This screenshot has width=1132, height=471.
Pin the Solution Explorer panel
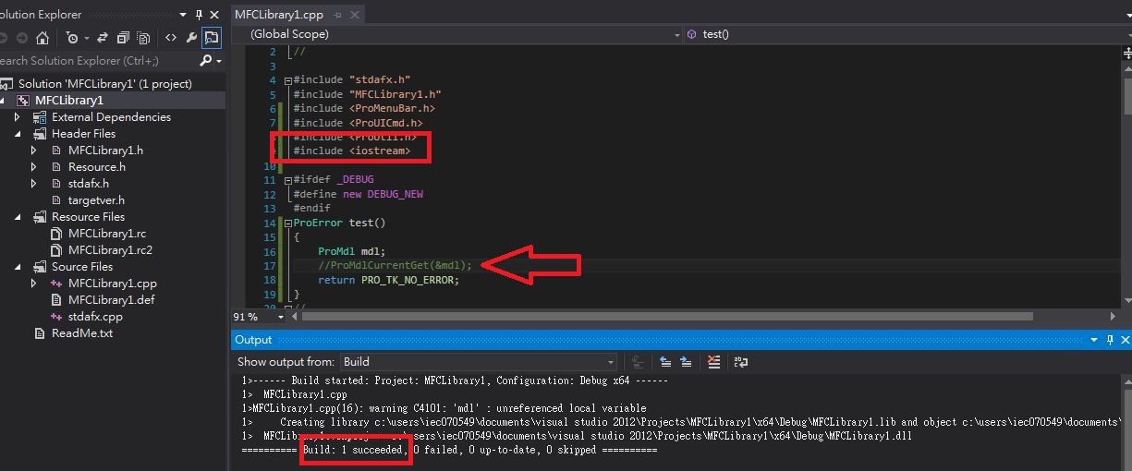[x=199, y=15]
